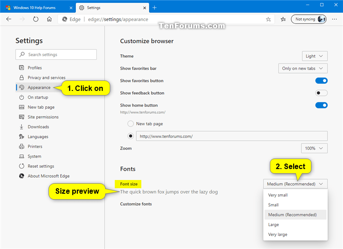The image size is (343, 249).
Task: Click the Printers icon
Action: point(21,147)
